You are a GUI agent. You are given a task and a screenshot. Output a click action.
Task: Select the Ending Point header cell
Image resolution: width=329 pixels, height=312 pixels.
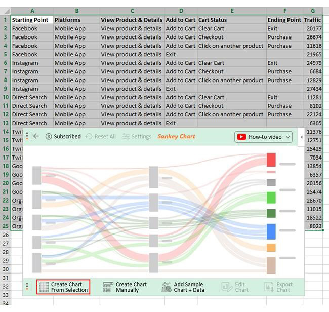click(x=285, y=20)
